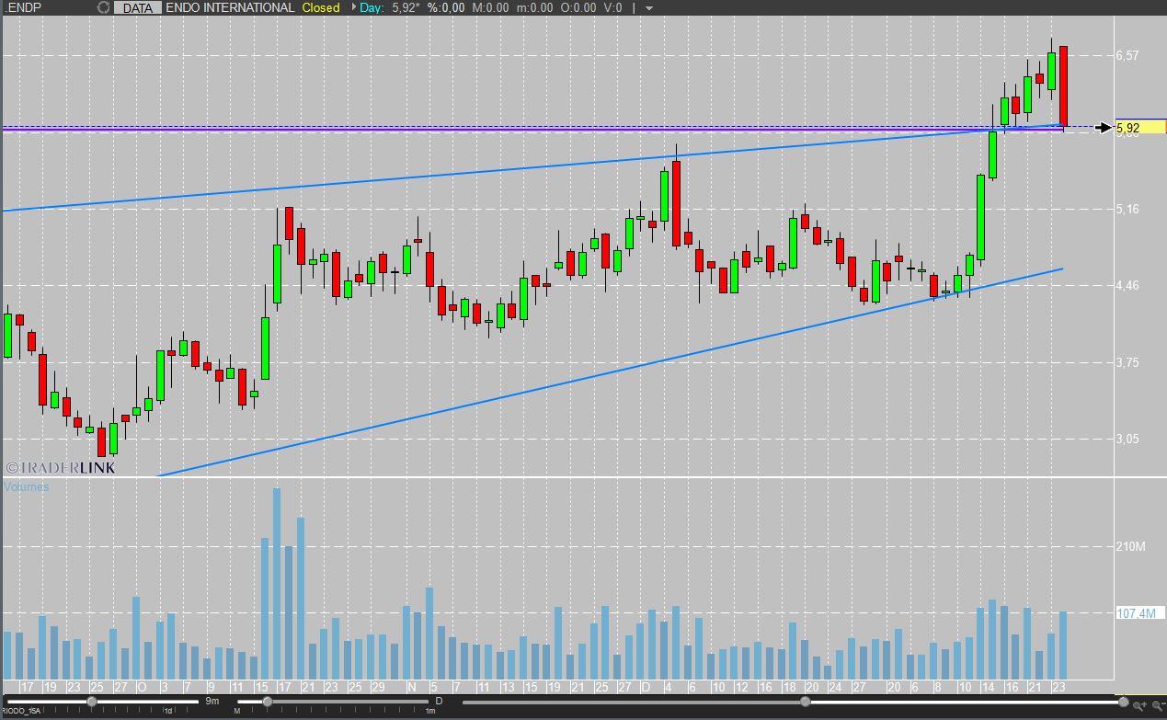1167x720 pixels.
Task: Click the 210M volume axis label
Action: pyautogui.click(x=1129, y=547)
